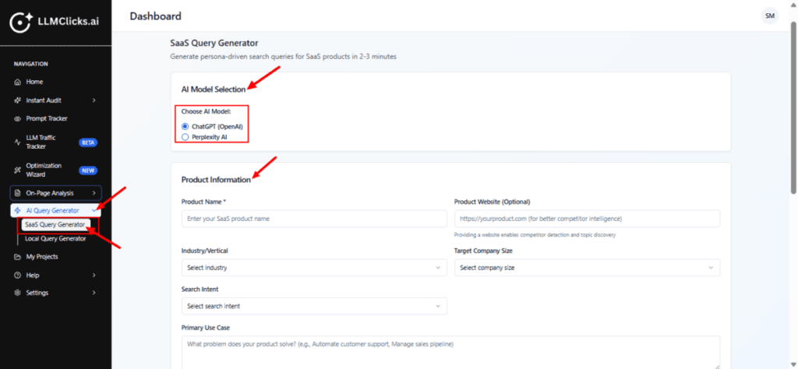Click the Instant Audit icon
798x369 pixels.
click(x=18, y=100)
